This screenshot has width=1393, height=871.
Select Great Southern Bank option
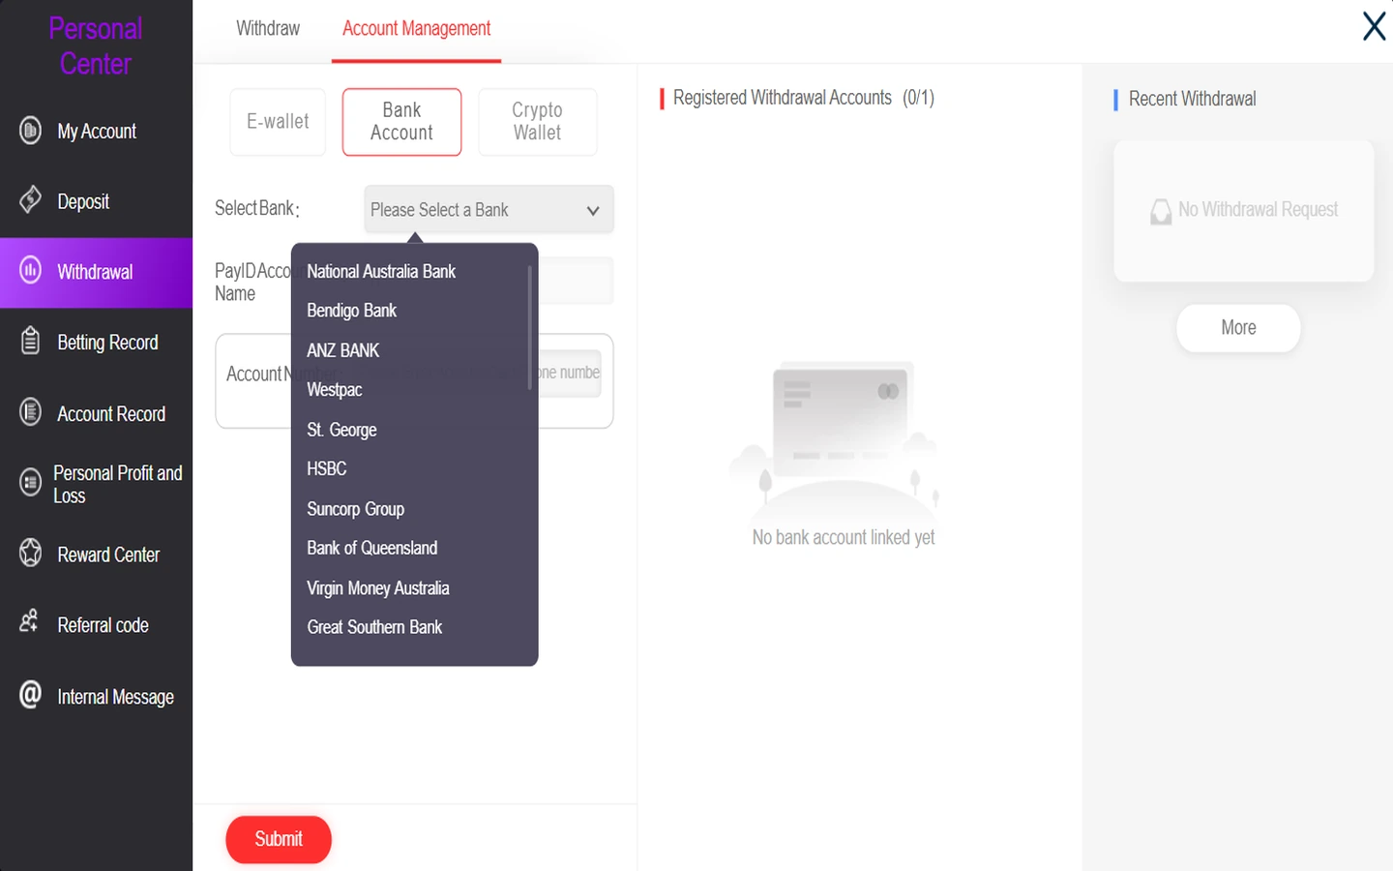click(x=374, y=627)
